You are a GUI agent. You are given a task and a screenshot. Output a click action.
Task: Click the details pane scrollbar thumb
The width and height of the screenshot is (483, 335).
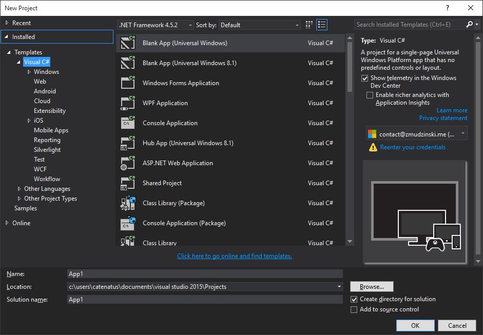click(478, 148)
